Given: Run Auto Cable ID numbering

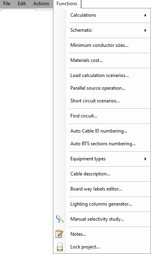Looking at the screenshot, I should coord(99,131).
